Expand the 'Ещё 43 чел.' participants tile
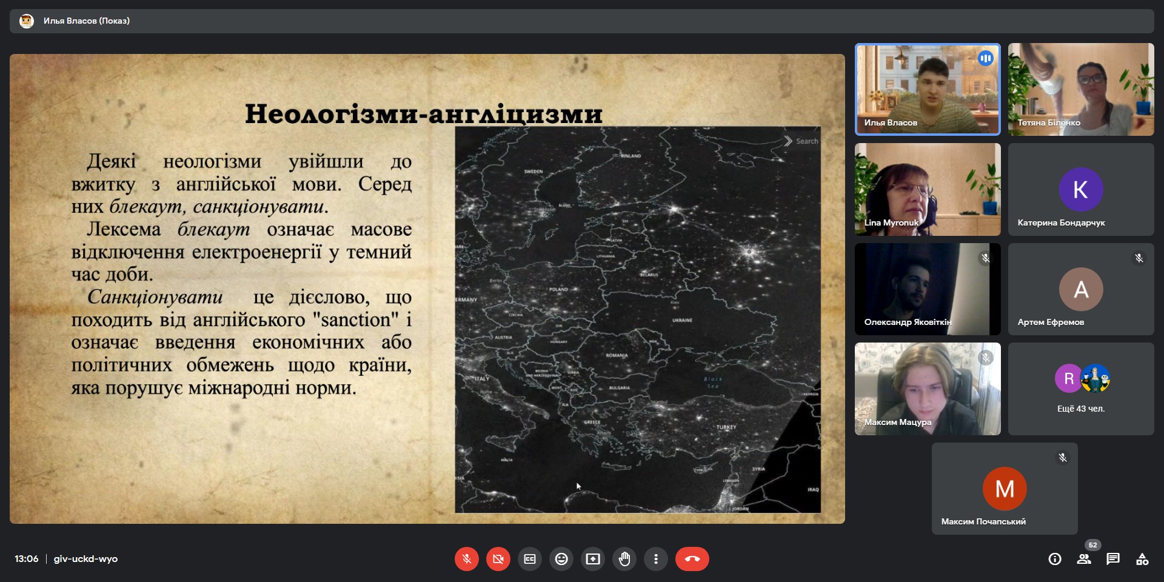This screenshot has width=1164, height=582. click(x=1081, y=389)
